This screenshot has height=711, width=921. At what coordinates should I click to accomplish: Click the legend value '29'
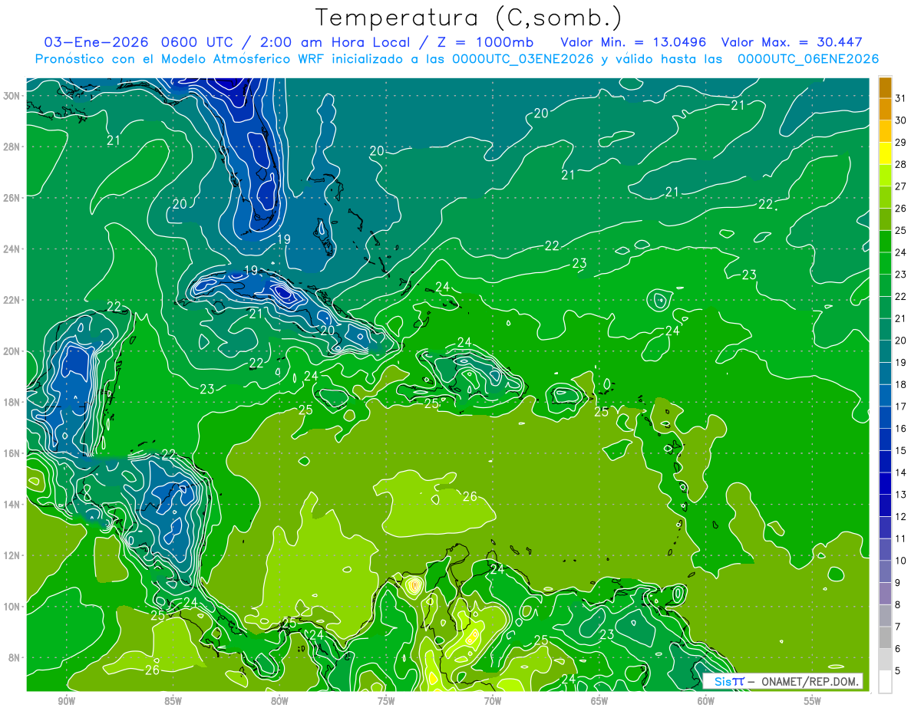point(901,142)
